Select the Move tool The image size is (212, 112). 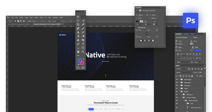click(x=78, y=17)
